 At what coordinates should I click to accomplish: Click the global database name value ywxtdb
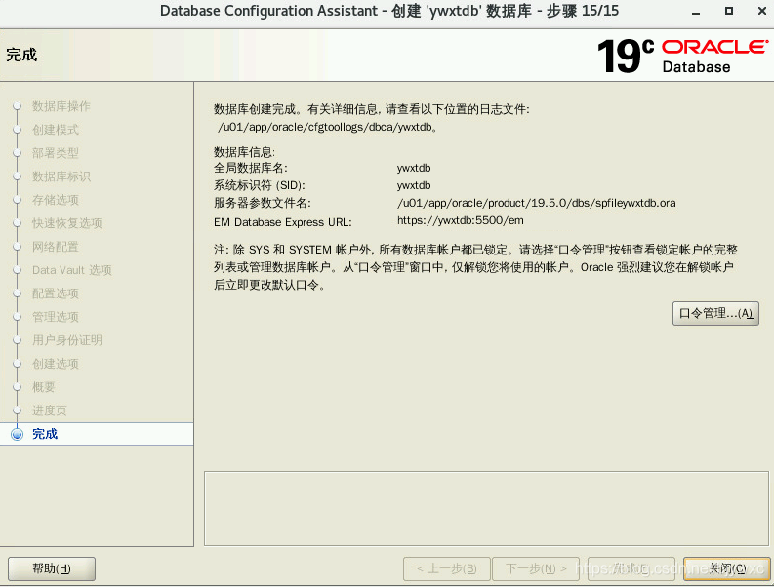tap(414, 168)
